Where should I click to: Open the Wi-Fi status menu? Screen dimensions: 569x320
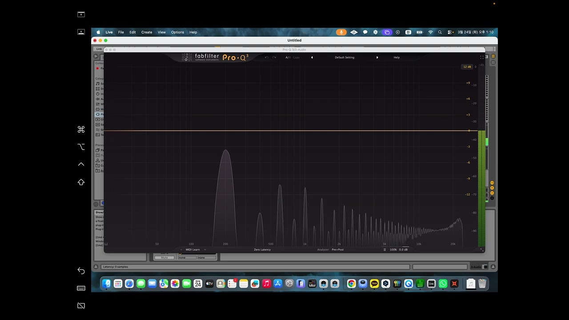(430, 32)
